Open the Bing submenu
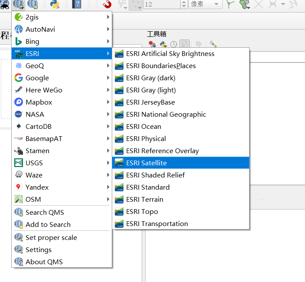The width and height of the screenshot is (305, 282). [62, 41]
